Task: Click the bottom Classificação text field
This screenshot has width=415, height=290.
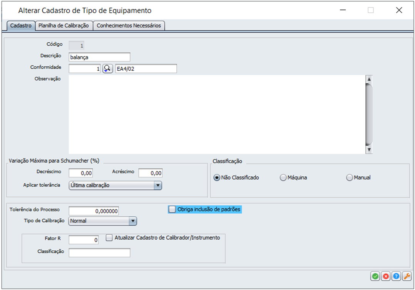Action: click(x=99, y=253)
